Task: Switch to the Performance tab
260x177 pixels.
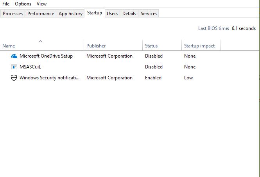Action: (x=41, y=14)
